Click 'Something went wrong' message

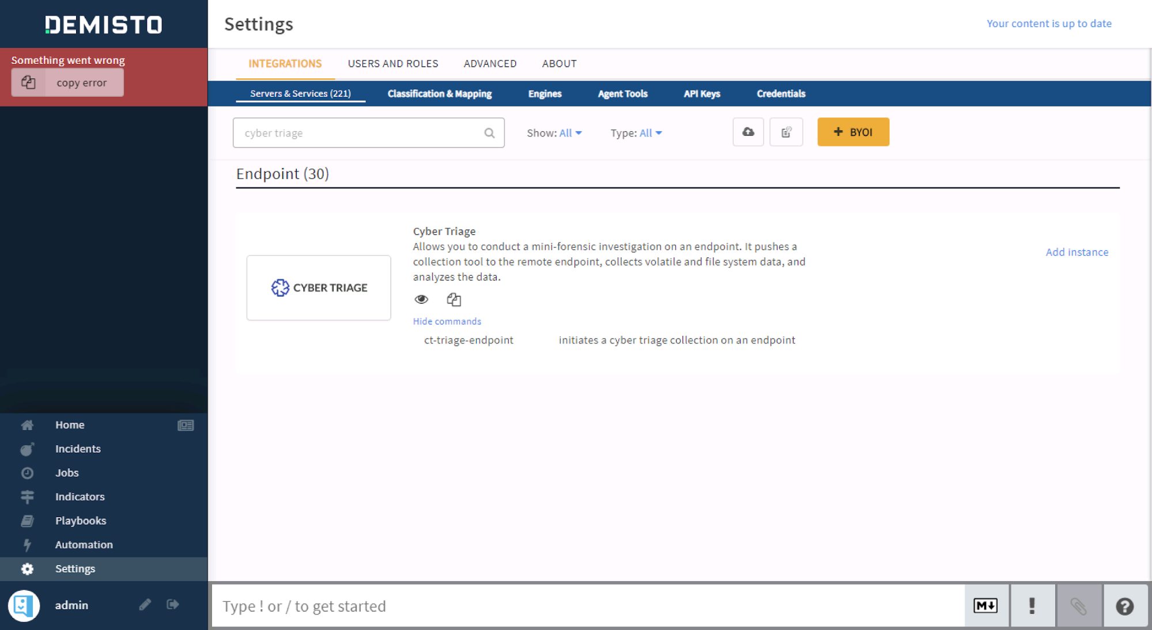(68, 60)
